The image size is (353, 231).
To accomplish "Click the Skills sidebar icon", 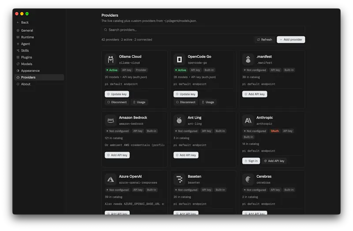I will click(x=18, y=50).
